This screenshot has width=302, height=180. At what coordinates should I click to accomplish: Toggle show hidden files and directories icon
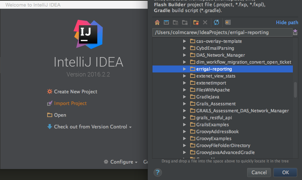227,22
